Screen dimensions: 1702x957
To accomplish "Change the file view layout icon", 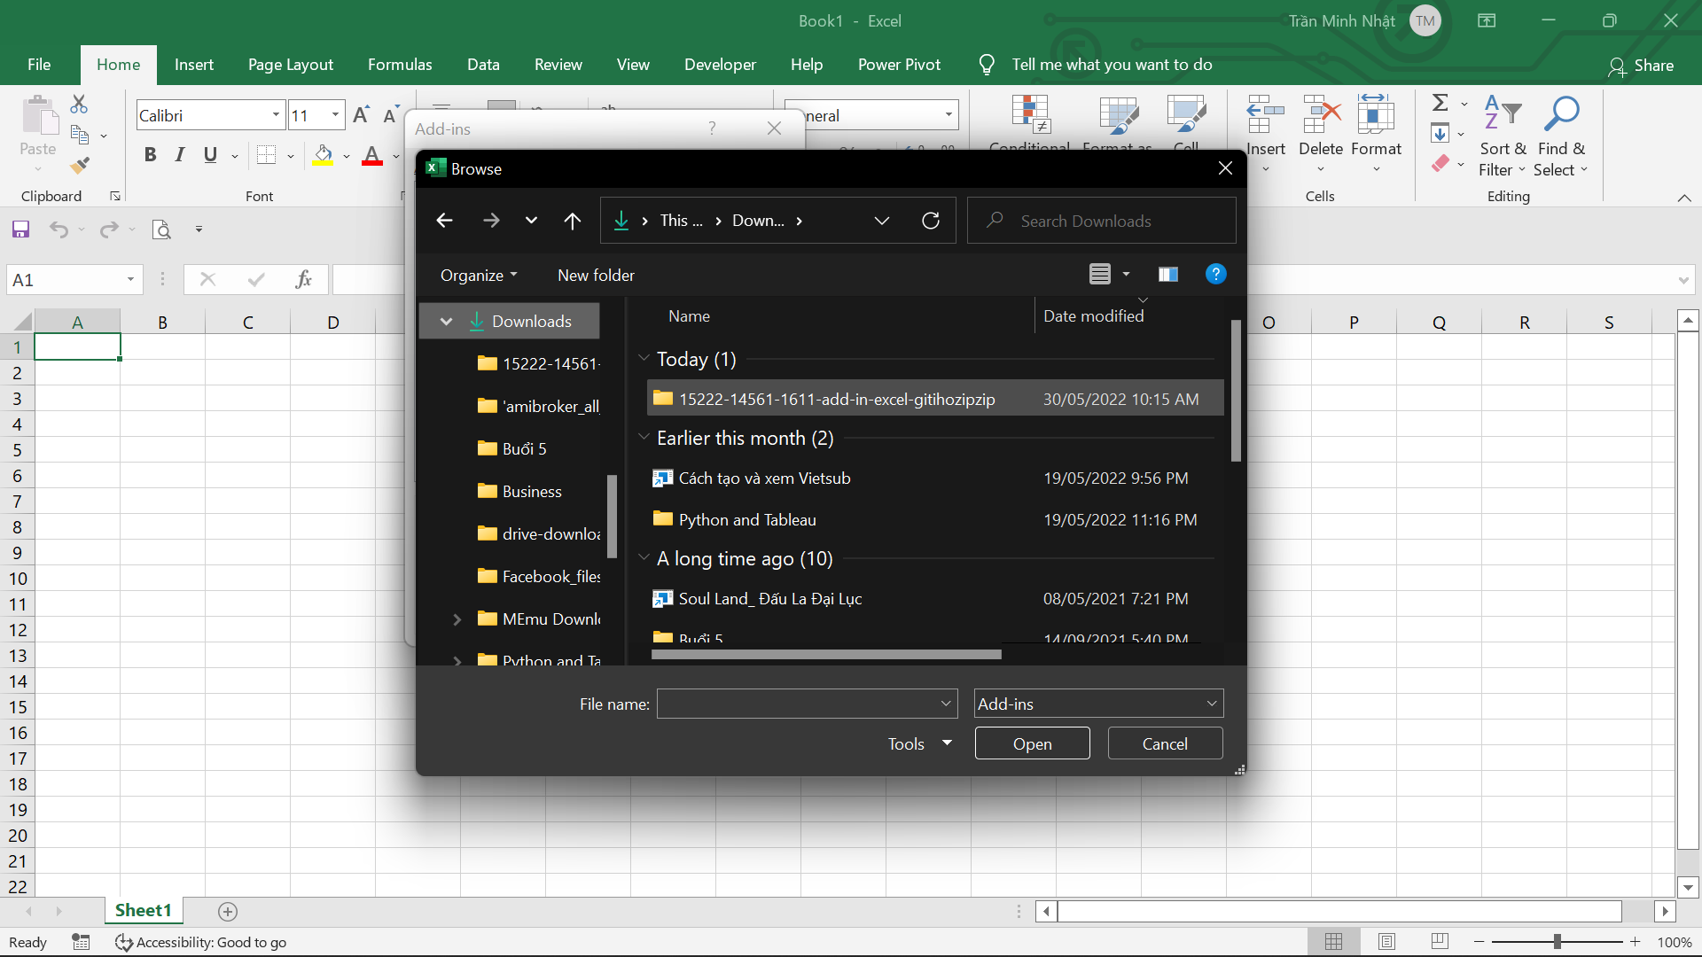I will click(x=1100, y=275).
